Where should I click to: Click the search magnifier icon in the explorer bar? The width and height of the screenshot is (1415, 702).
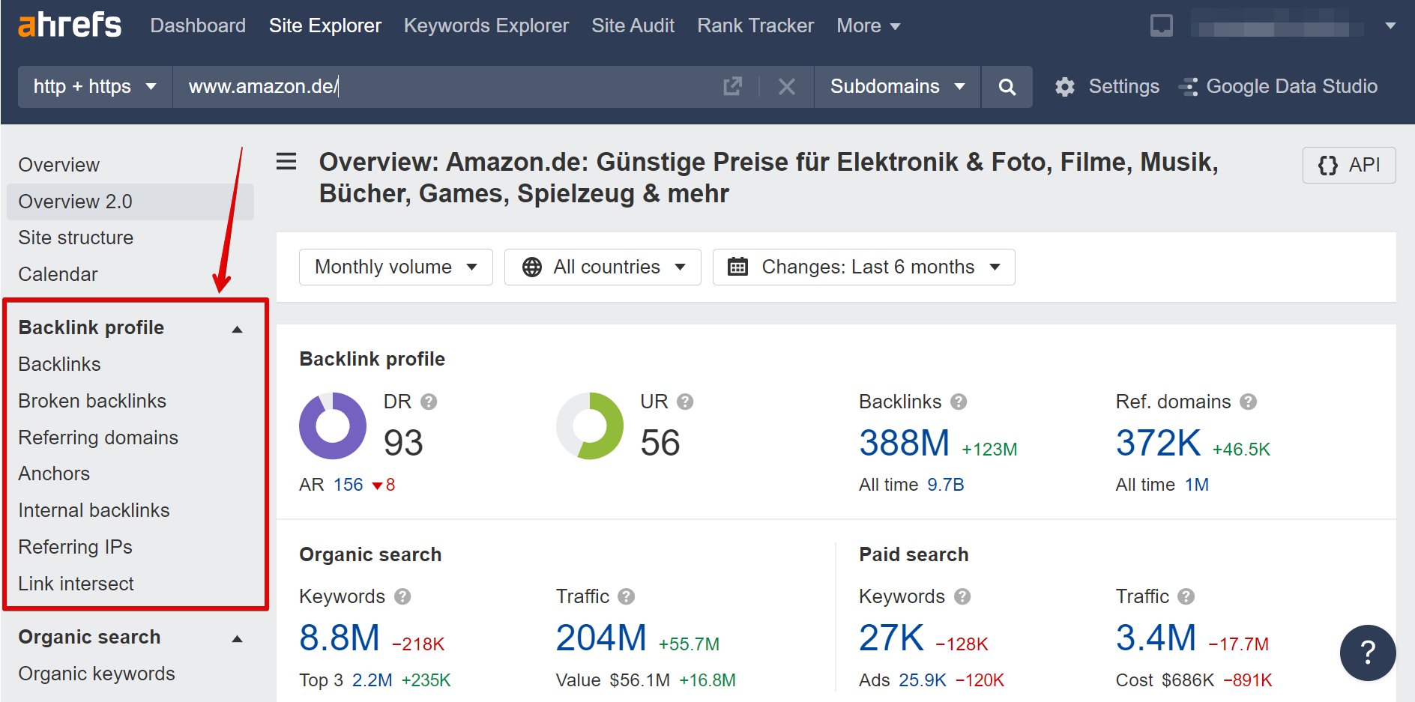click(x=1007, y=86)
